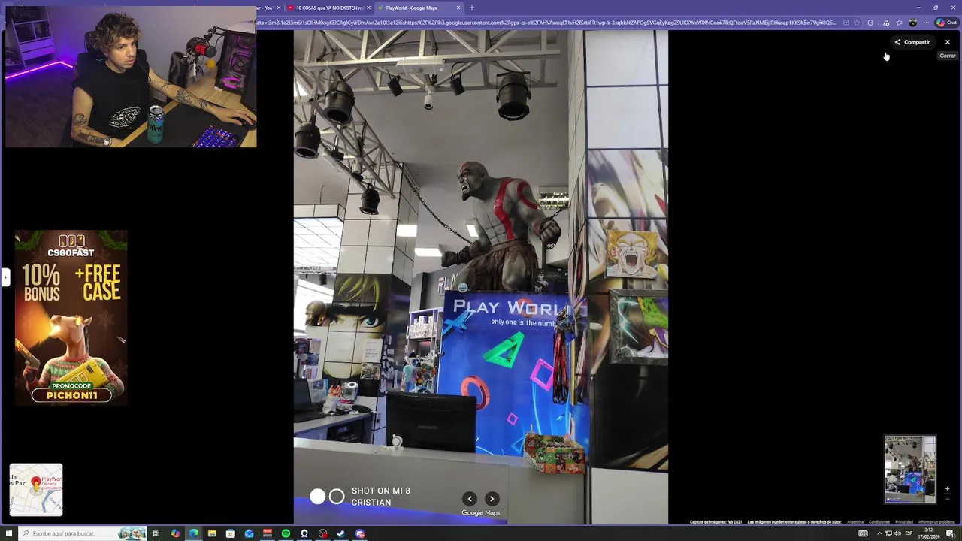Open Microsoft Store from the taskbar

(231, 533)
